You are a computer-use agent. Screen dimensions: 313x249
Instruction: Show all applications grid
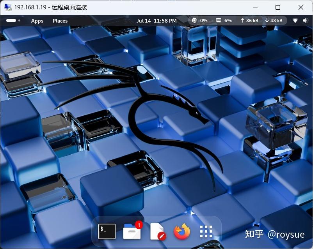coord(206,231)
